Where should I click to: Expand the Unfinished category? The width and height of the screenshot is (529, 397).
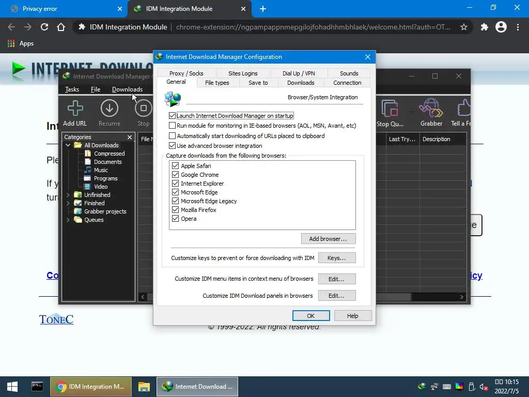(68, 195)
